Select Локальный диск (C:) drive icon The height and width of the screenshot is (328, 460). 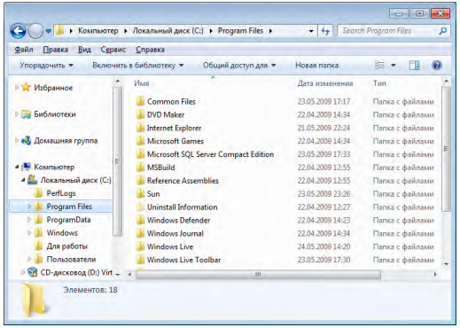32,180
